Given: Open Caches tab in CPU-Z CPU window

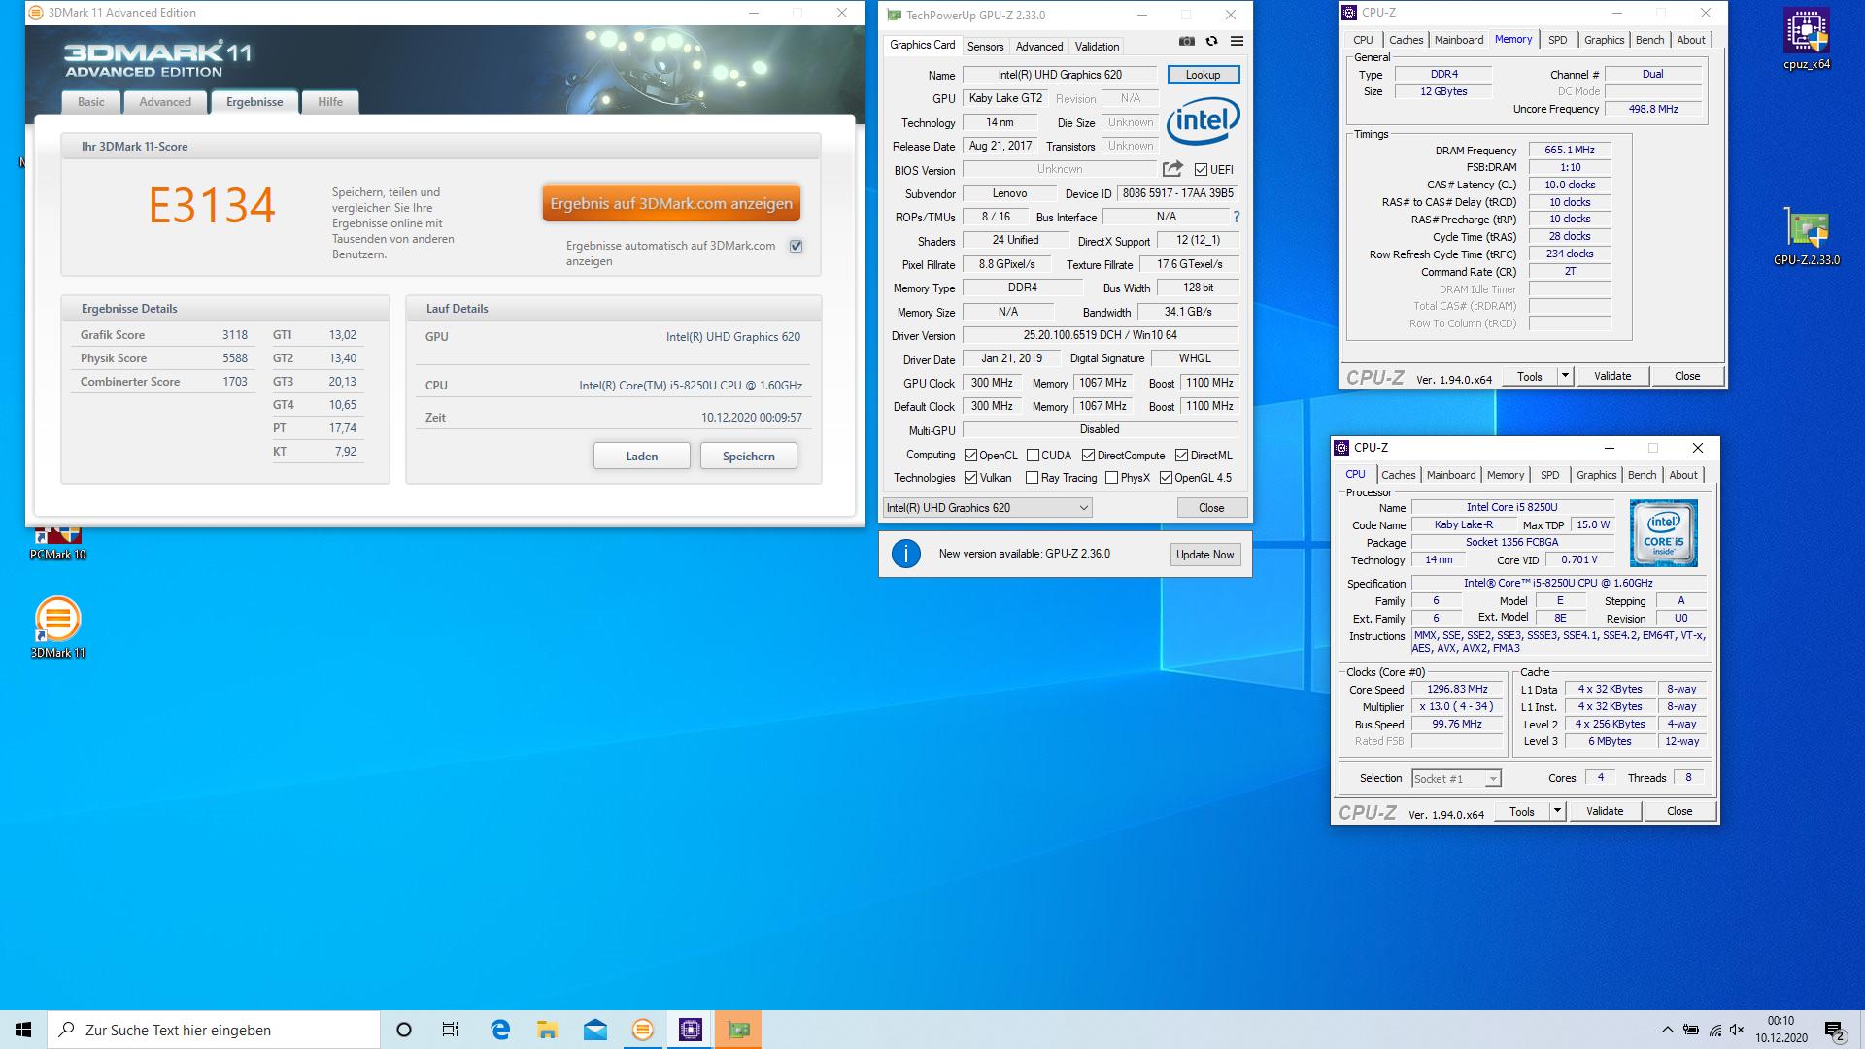Looking at the screenshot, I should point(1398,475).
